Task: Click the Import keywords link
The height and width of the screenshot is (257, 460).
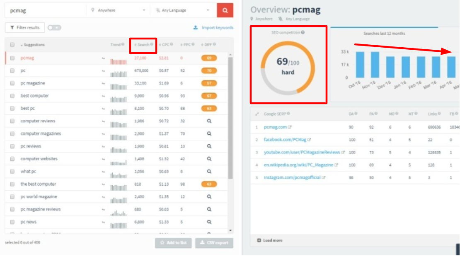Action: (x=218, y=28)
